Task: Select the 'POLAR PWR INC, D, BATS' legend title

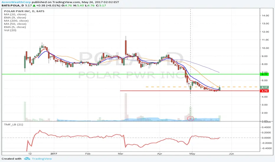Action: click(24, 11)
